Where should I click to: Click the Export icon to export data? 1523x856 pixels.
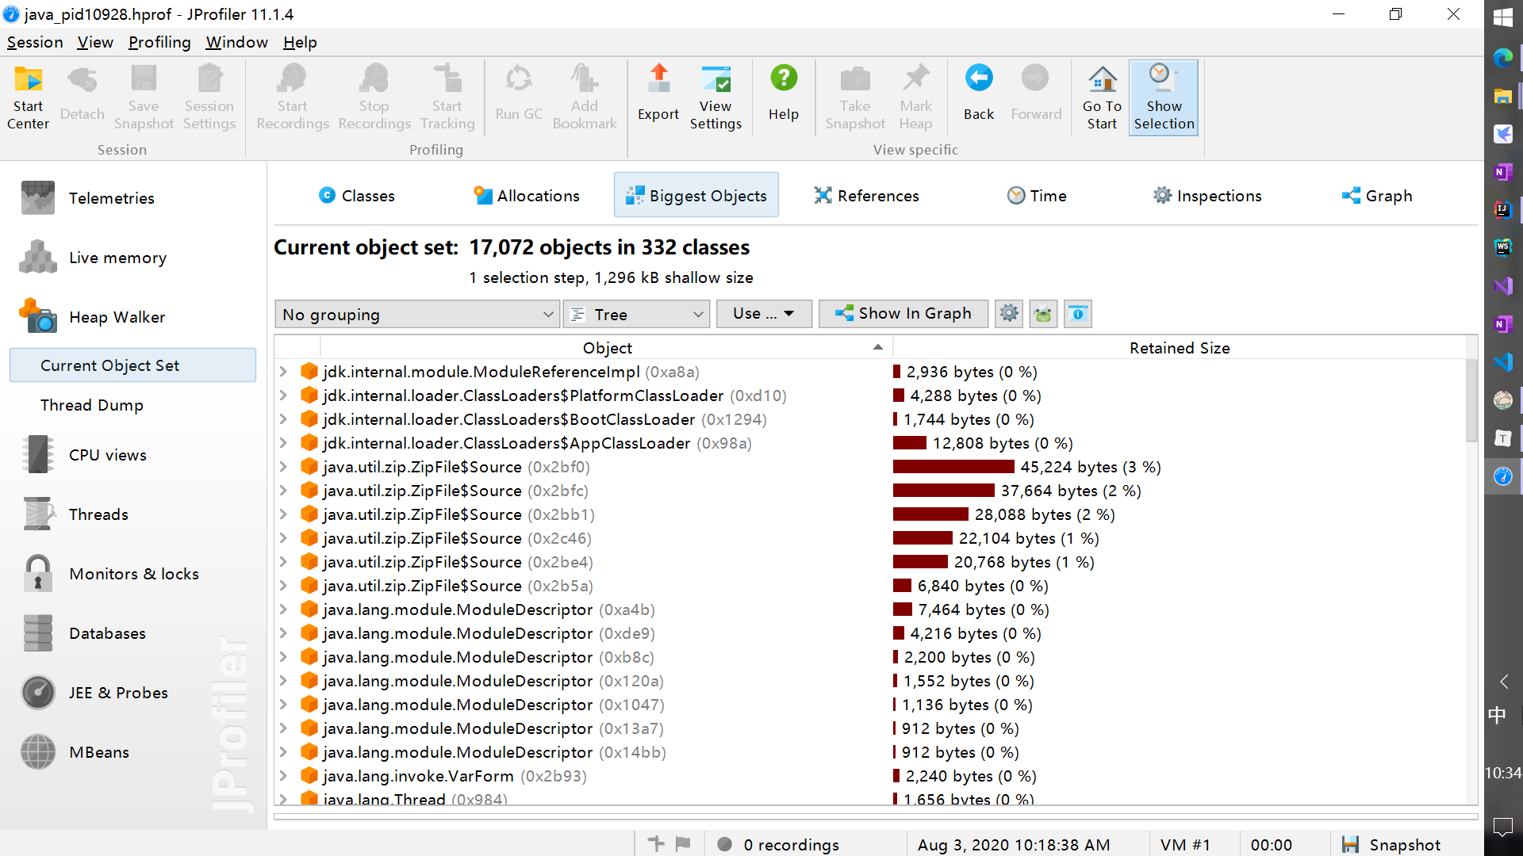click(657, 93)
